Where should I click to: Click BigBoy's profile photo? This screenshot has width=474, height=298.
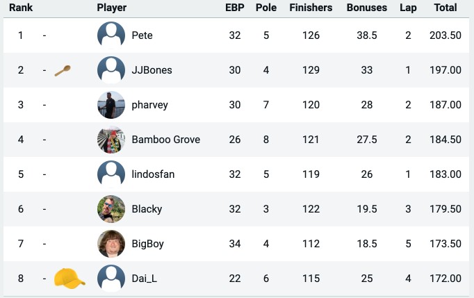[x=111, y=244]
